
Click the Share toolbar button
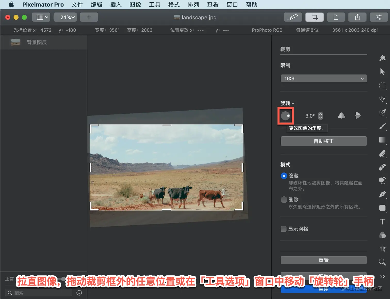(x=358, y=17)
